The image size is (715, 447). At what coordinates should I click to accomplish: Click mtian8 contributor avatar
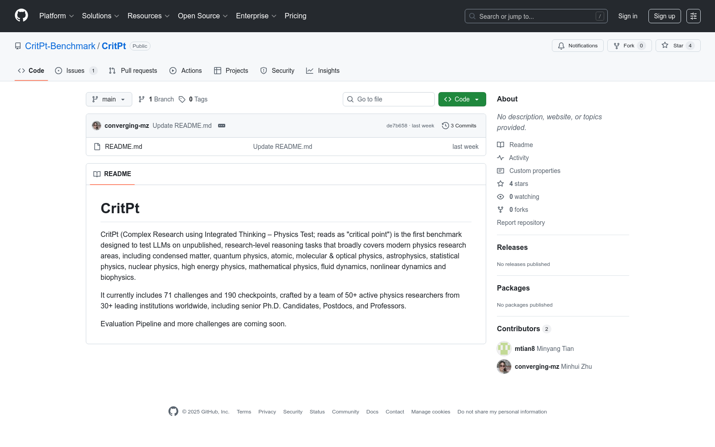[x=504, y=349]
